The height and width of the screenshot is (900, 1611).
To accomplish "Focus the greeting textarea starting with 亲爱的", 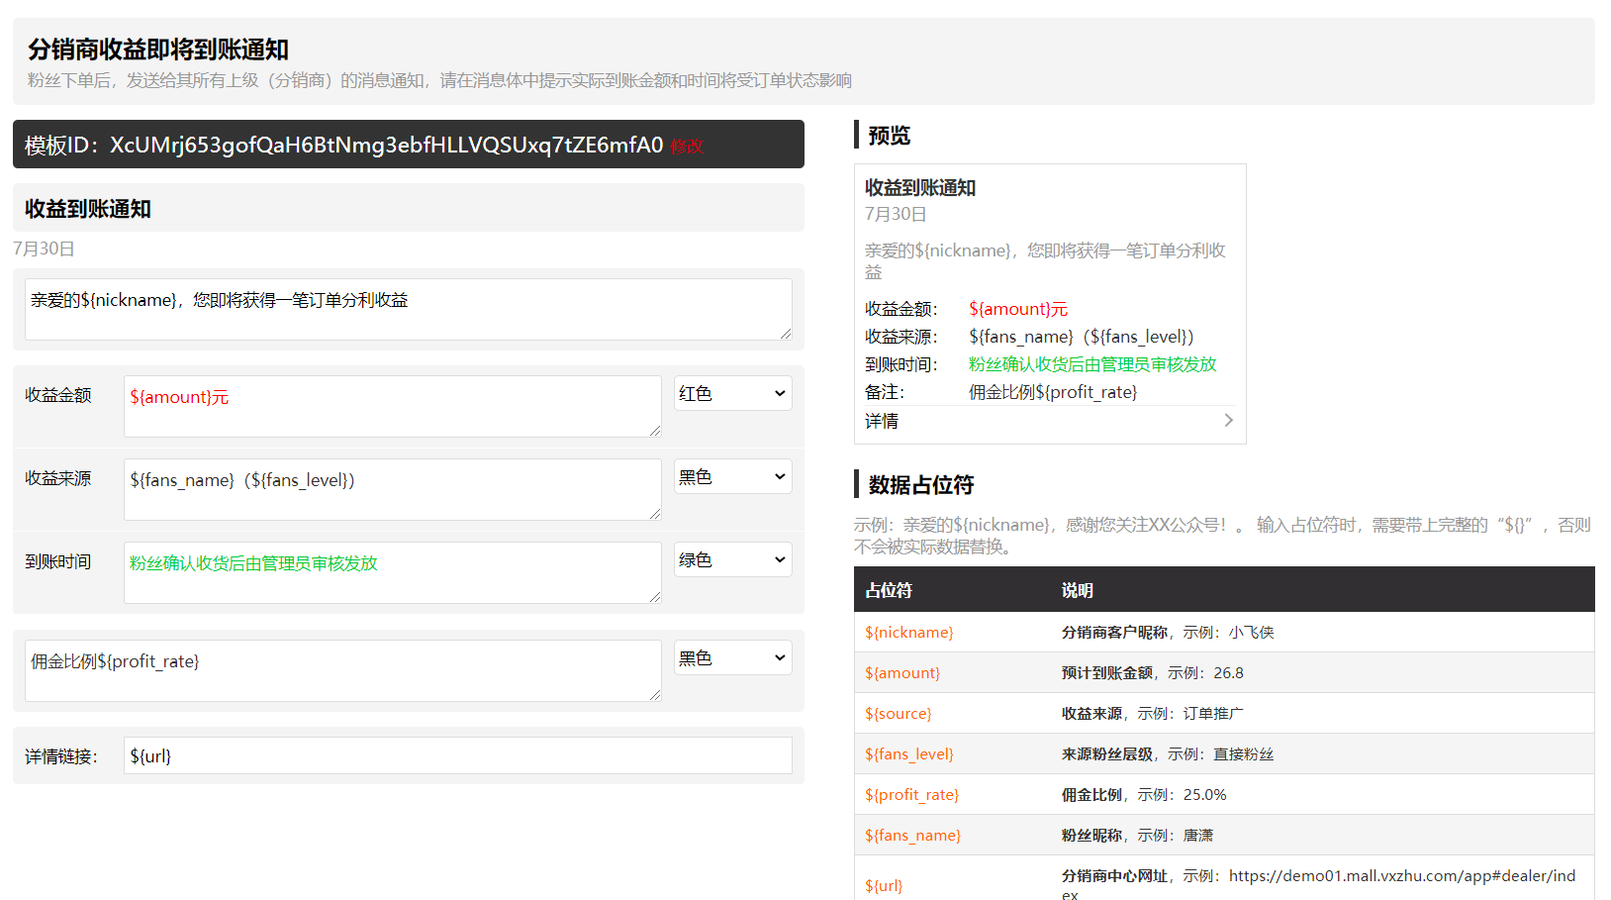I will [x=408, y=309].
